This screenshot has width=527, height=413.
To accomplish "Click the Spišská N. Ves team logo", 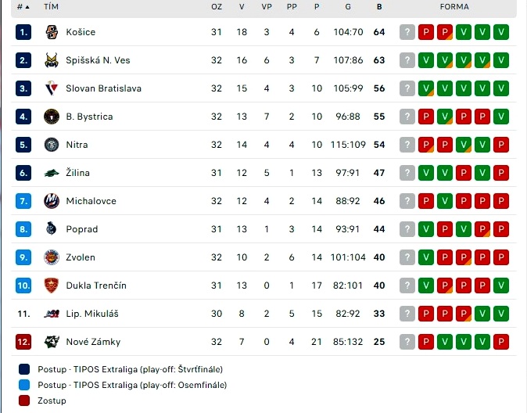I will [x=52, y=60].
